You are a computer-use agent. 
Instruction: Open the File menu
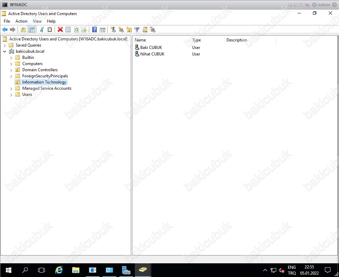click(7, 21)
